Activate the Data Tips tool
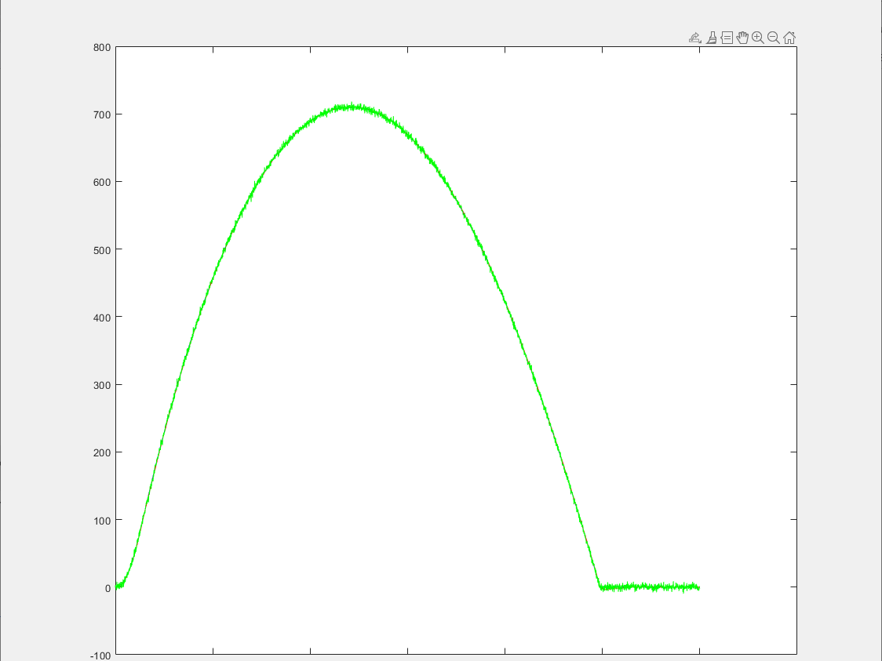 (x=727, y=38)
